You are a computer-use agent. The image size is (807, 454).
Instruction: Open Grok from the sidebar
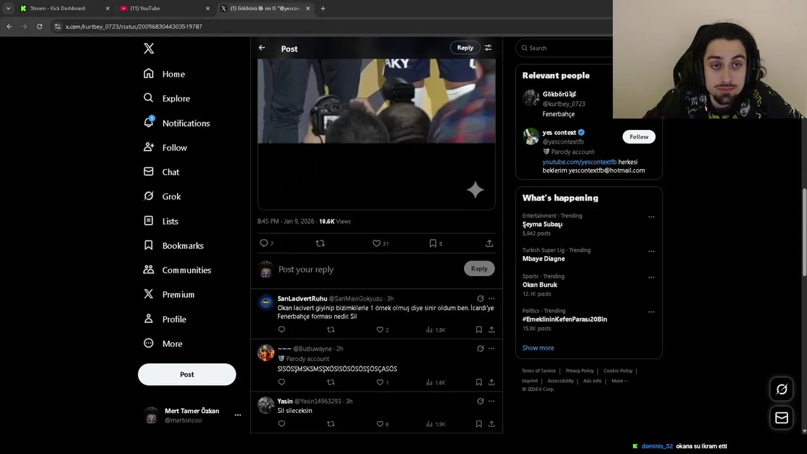[162, 197]
